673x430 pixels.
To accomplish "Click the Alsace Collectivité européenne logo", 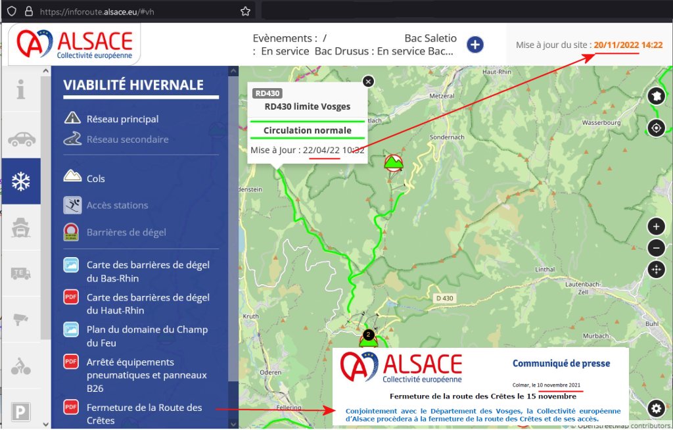I will point(75,44).
